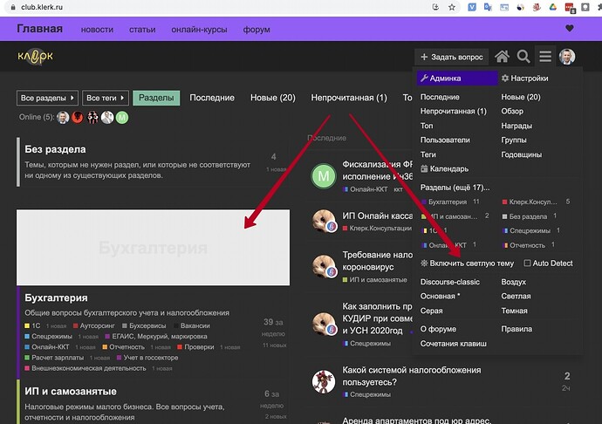
Task: Open the Все теги dropdown
Action: (106, 98)
